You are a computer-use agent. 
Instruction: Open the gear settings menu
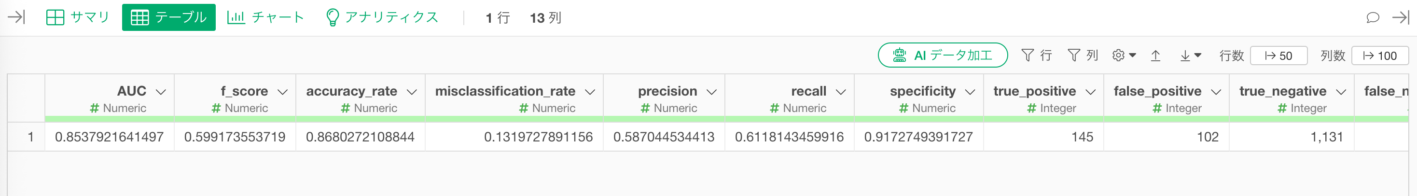click(1124, 55)
